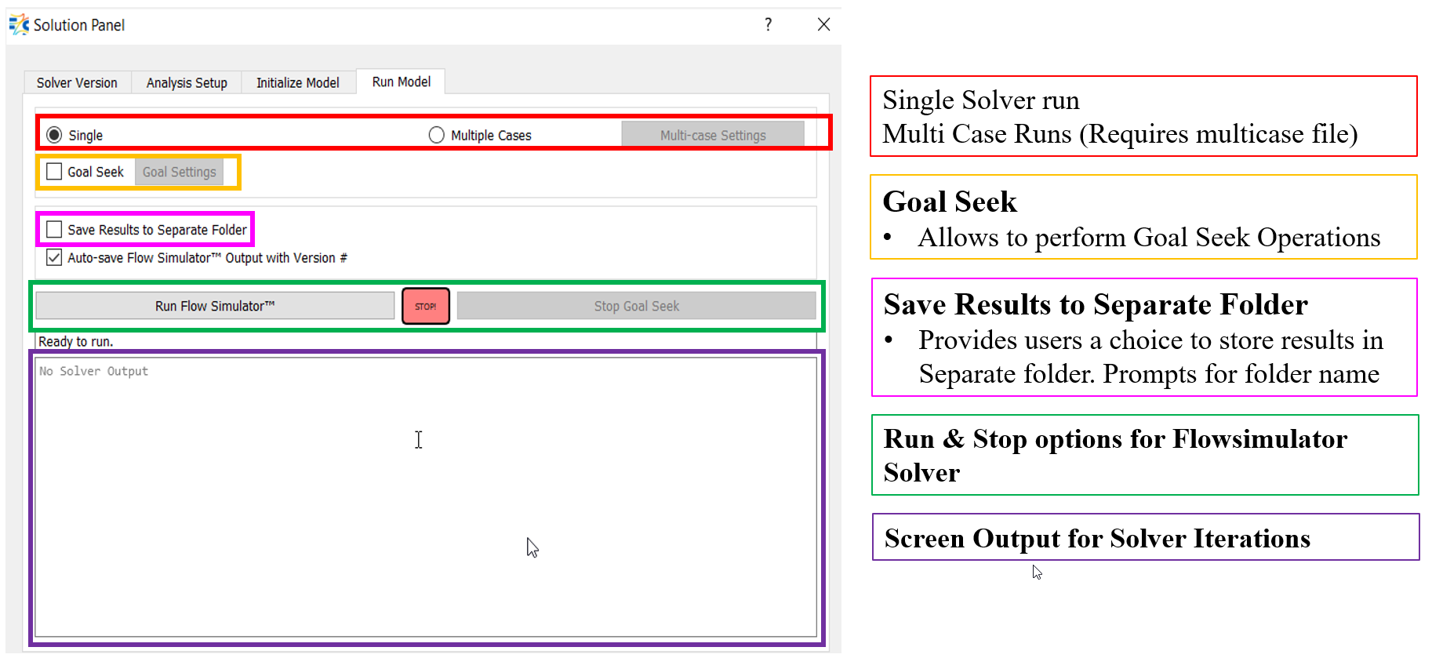
Task: Click the Solution Panel app icon in title bar
Action: pos(19,25)
